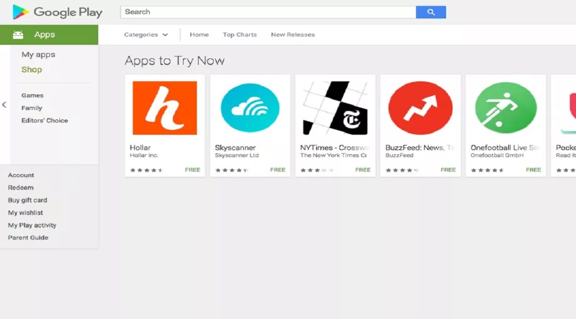
Task: Click the NYTimes - Crossword title
Action: point(334,147)
